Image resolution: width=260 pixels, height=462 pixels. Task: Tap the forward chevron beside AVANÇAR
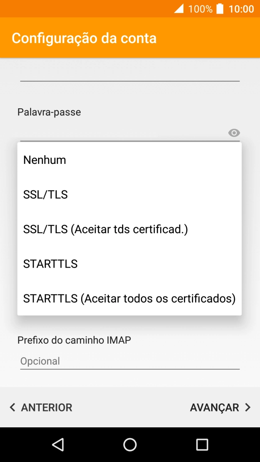point(248,407)
